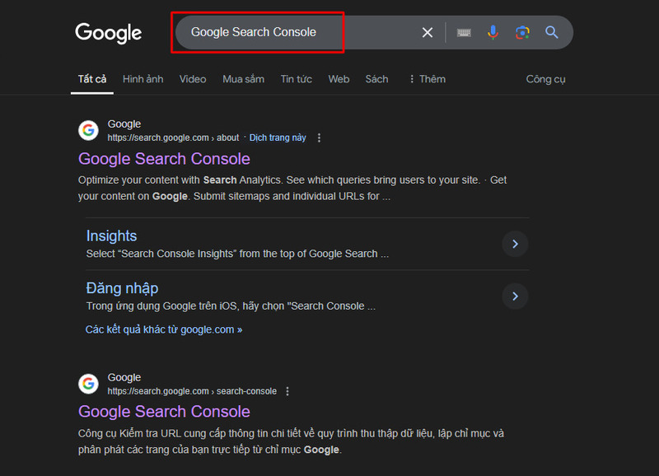Open Google Lens image search

[522, 32]
